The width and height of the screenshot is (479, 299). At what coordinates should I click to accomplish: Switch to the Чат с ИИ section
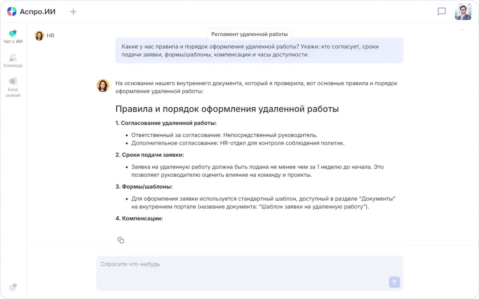point(13,37)
